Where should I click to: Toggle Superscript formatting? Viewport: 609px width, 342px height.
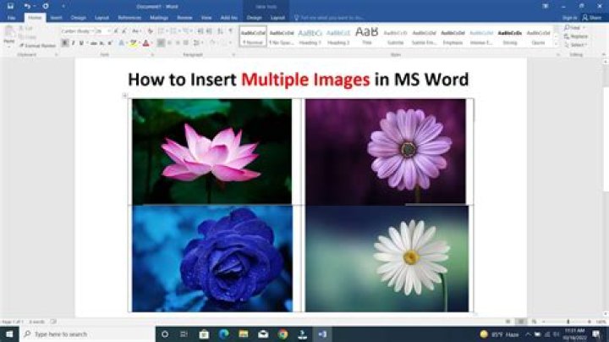(x=110, y=42)
